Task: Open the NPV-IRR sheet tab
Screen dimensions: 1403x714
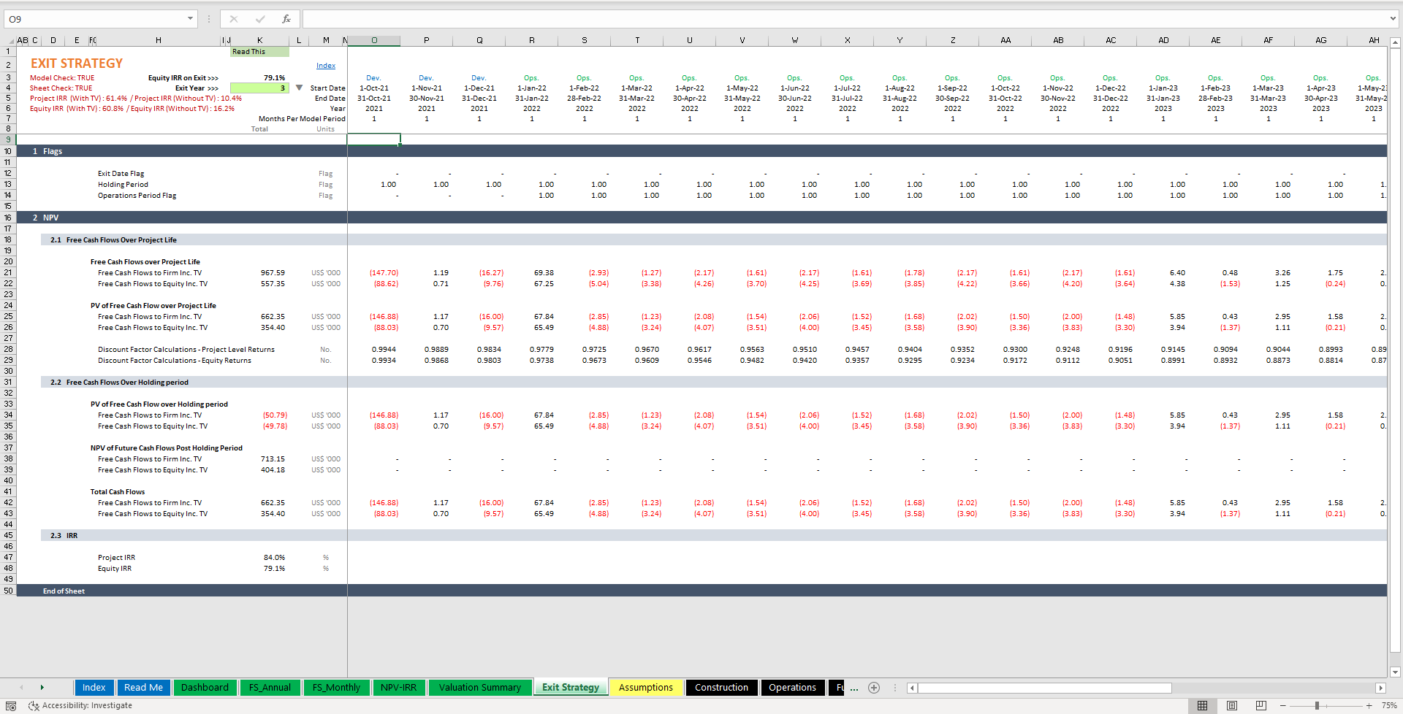Action: 399,687
